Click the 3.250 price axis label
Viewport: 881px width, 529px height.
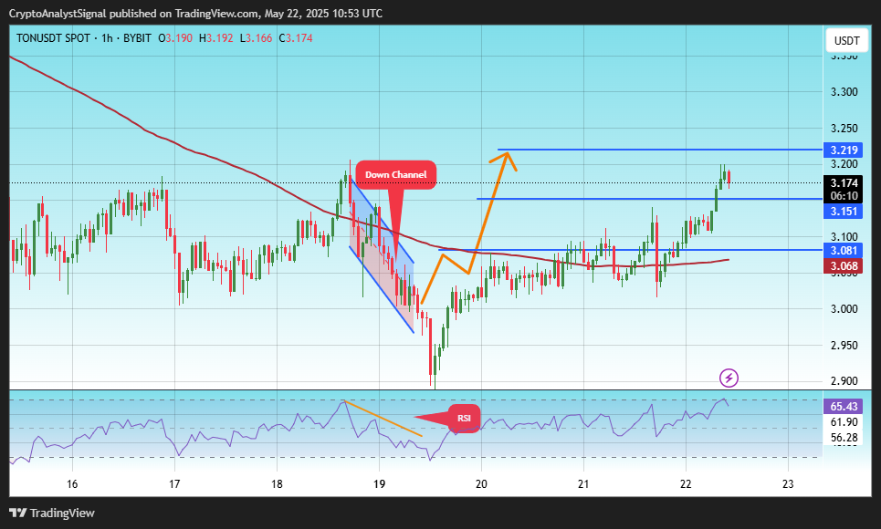point(844,129)
